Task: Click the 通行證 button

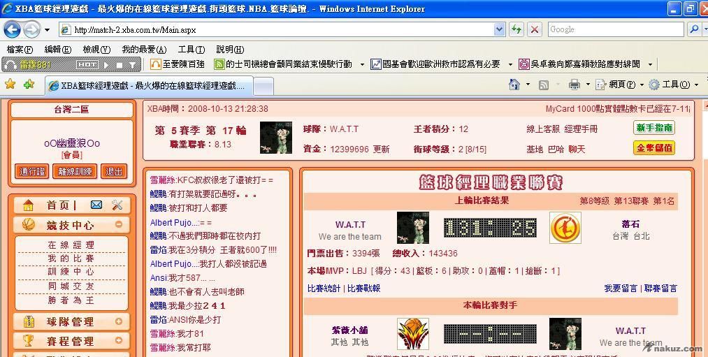Action: (x=32, y=171)
